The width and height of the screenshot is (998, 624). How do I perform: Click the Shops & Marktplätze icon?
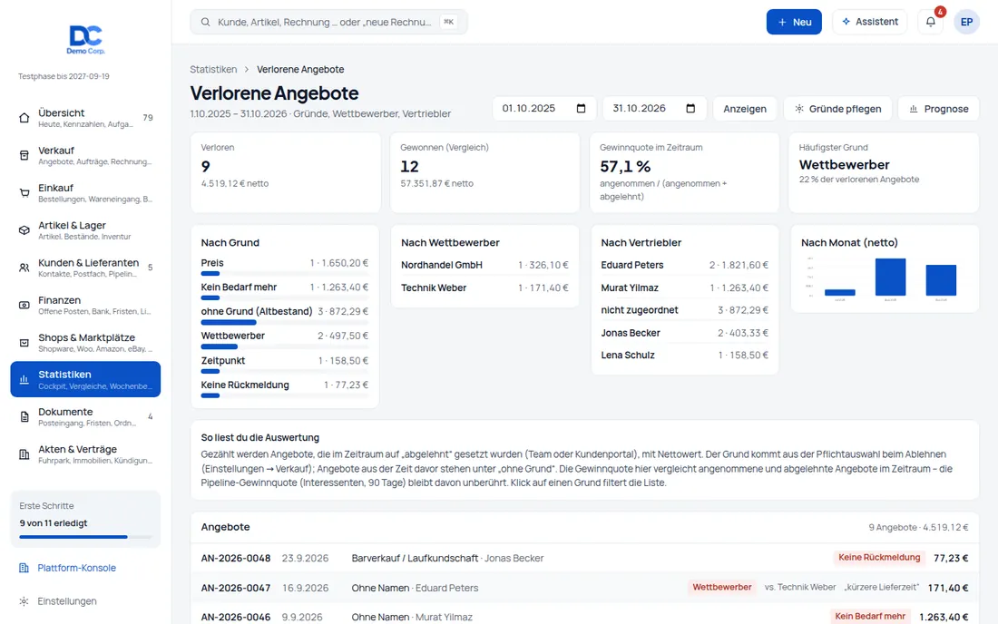(24, 343)
